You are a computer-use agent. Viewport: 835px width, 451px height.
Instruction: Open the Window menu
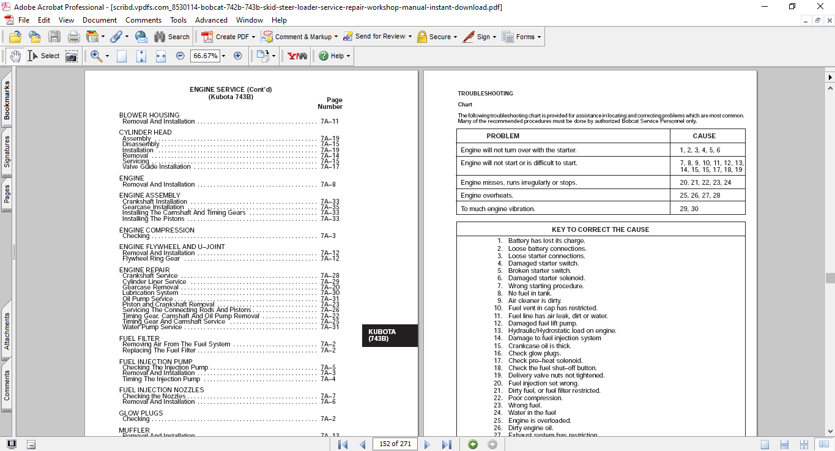coord(250,20)
